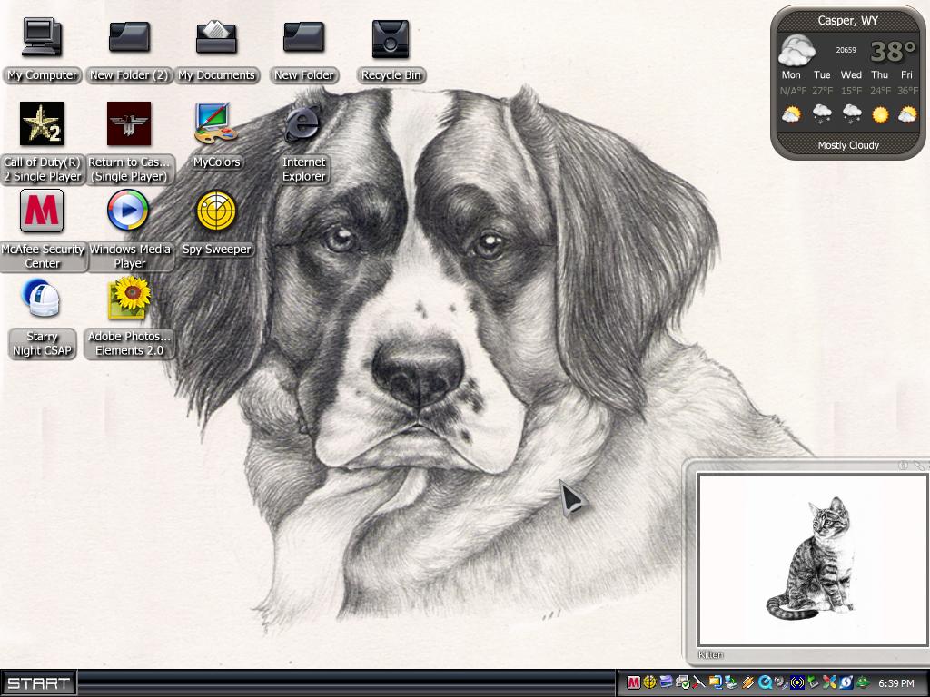Click the QuickTime tray icon
This screenshot has width=930, height=697.
click(765, 683)
